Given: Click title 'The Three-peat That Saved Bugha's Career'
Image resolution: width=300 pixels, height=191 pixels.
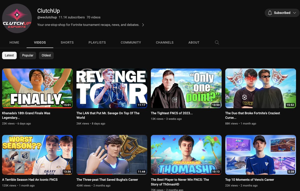Looking at the screenshot, I should (107, 180).
